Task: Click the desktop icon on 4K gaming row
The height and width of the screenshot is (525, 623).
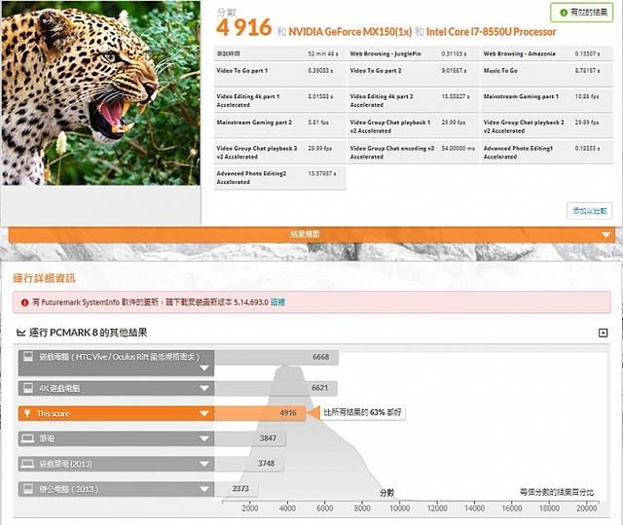Action: coord(28,388)
